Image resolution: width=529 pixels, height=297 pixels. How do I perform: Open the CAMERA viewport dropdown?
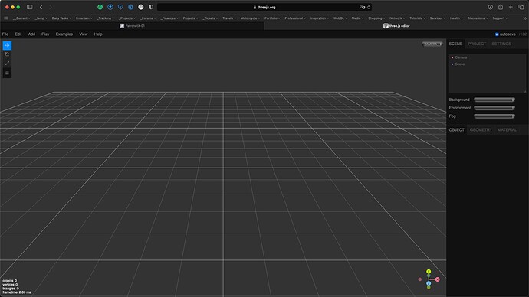click(x=432, y=44)
